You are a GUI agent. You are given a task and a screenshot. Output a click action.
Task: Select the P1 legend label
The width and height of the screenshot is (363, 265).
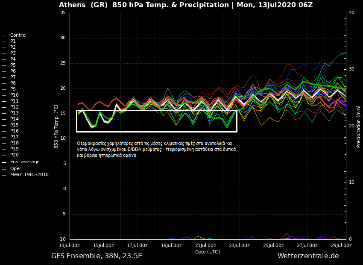click(x=13, y=41)
